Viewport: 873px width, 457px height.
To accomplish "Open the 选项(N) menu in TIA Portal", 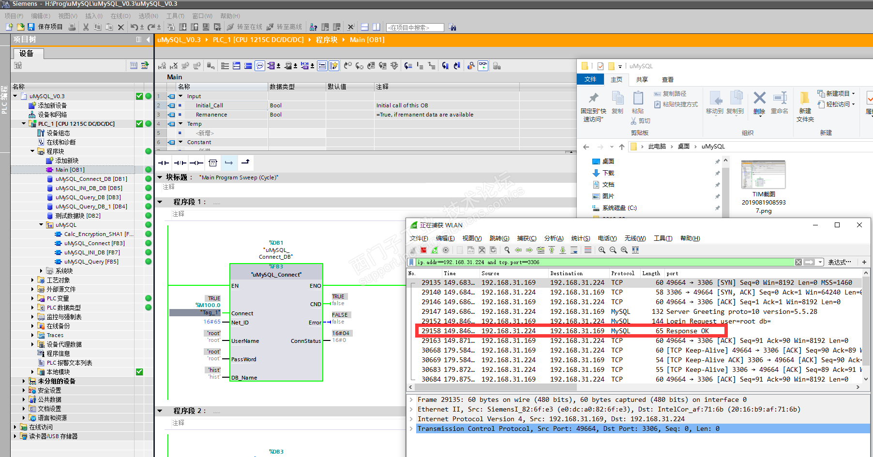I will click(148, 16).
